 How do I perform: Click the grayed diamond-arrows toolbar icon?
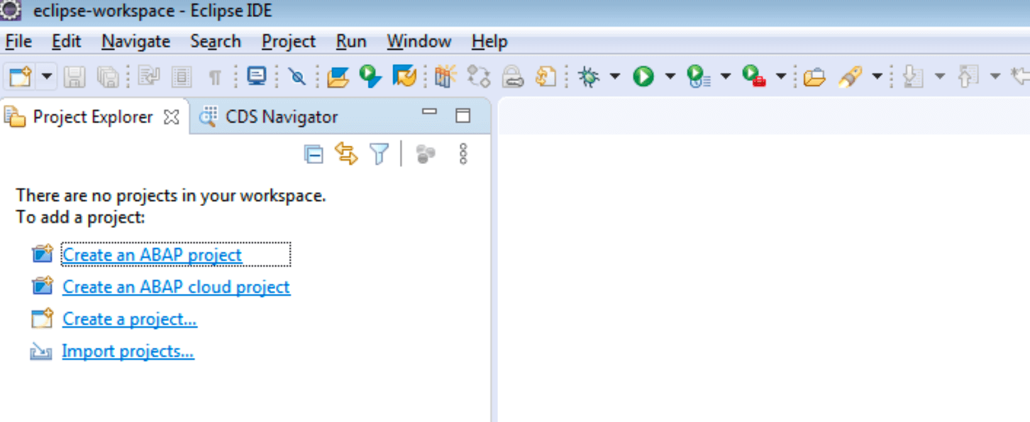(x=479, y=77)
